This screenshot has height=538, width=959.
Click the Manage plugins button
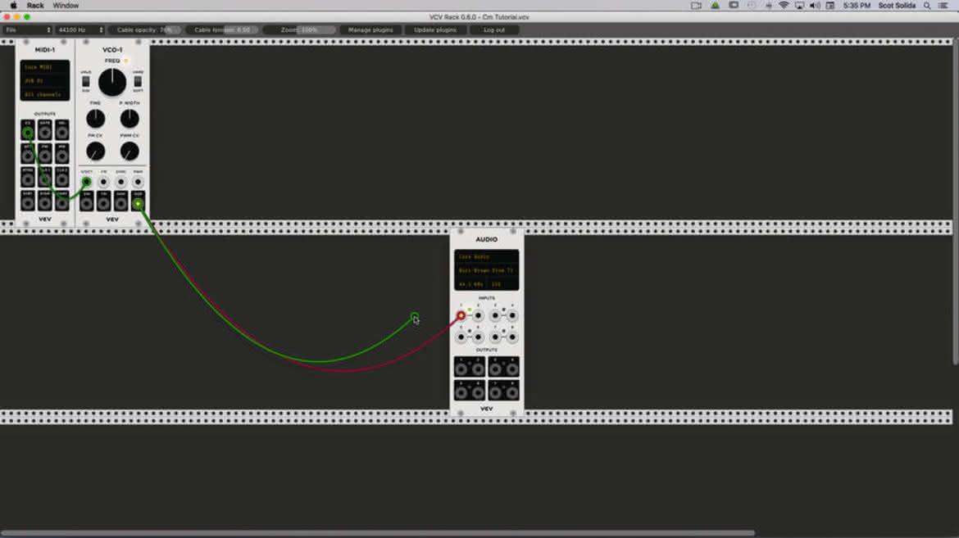370,30
